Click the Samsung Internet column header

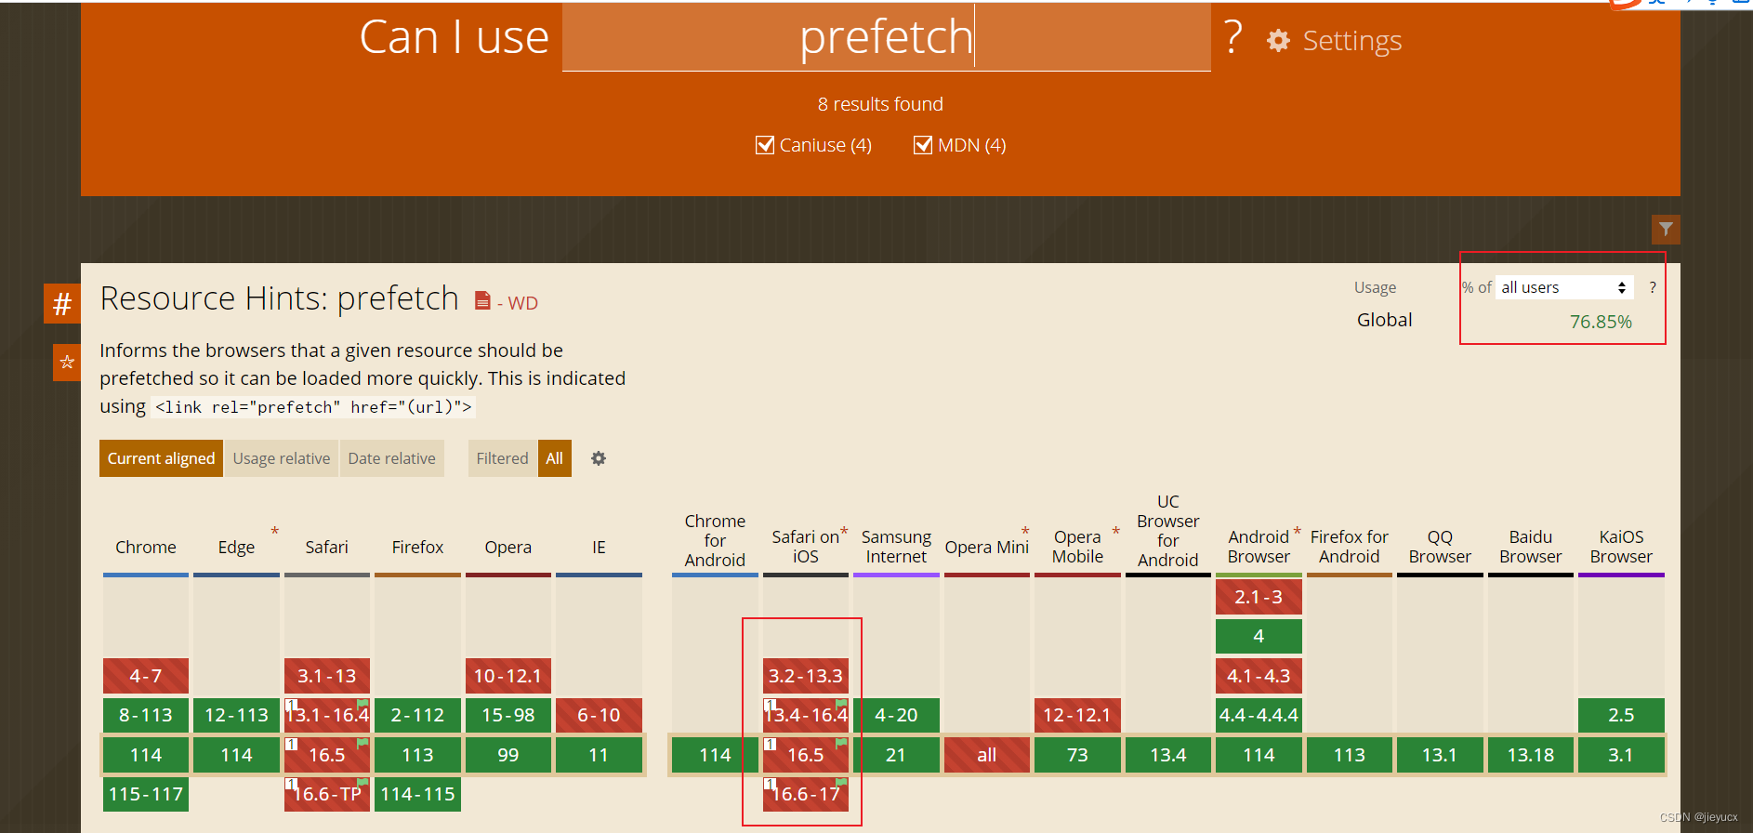(x=896, y=547)
